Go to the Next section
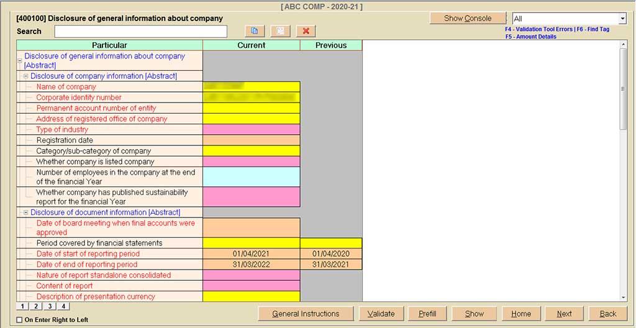Screen dimensions: 636x328 tap(564, 314)
